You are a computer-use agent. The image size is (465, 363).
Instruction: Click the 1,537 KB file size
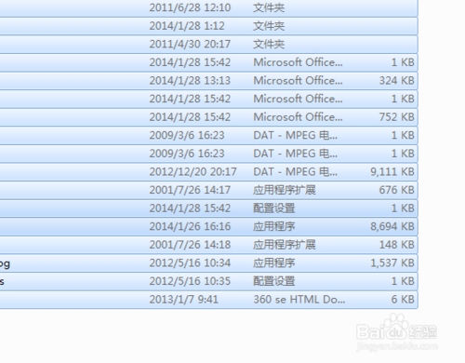[392, 263]
